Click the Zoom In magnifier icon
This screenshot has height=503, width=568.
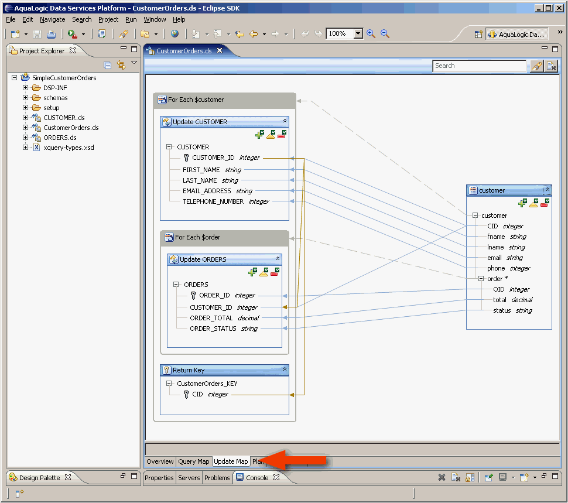(x=371, y=34)
